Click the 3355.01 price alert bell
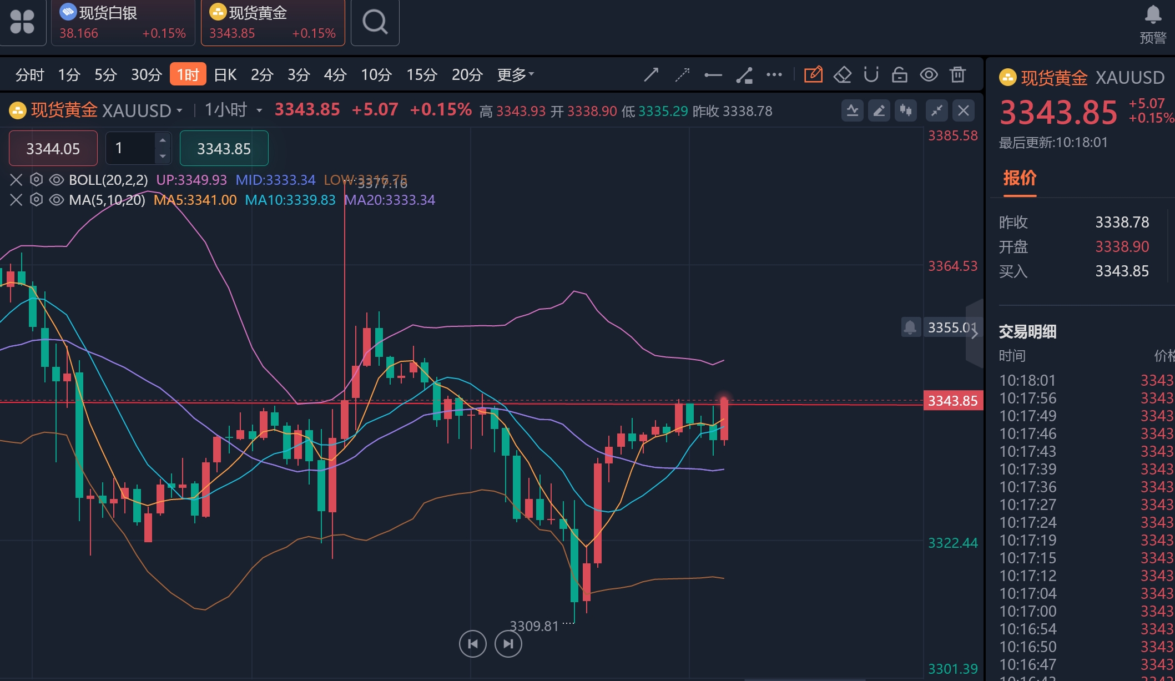This screenshot has width=1175, height=681. coord(910,327)
